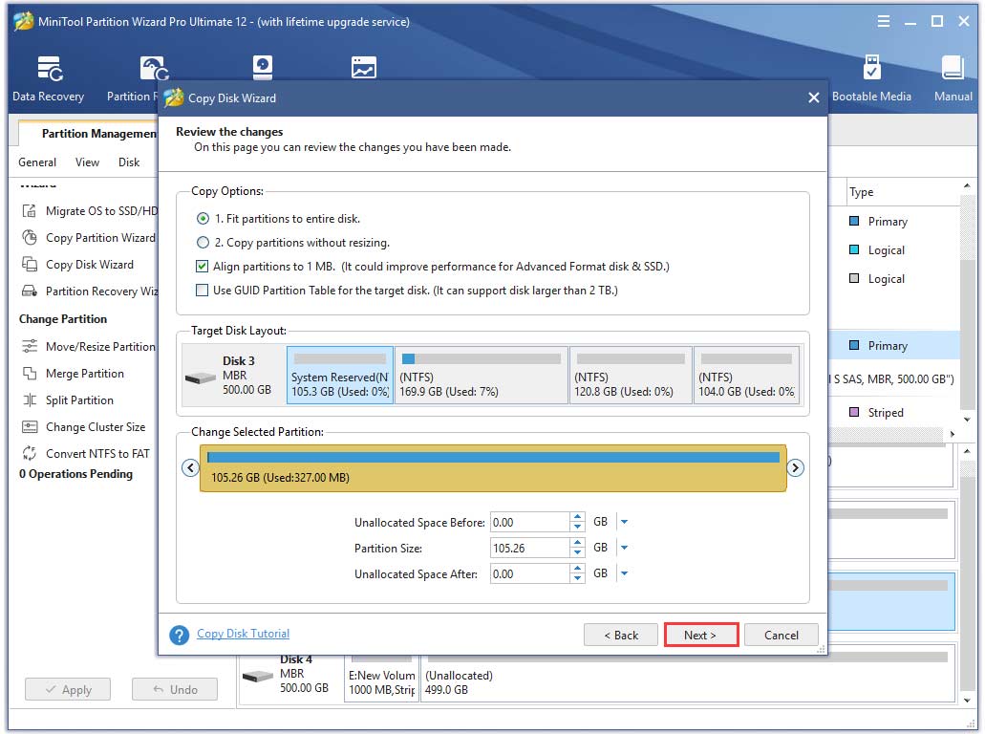This screenshot has width=985, height=734.
Task: Click the Unallocated Space After input field
Action: coord(529,573)
